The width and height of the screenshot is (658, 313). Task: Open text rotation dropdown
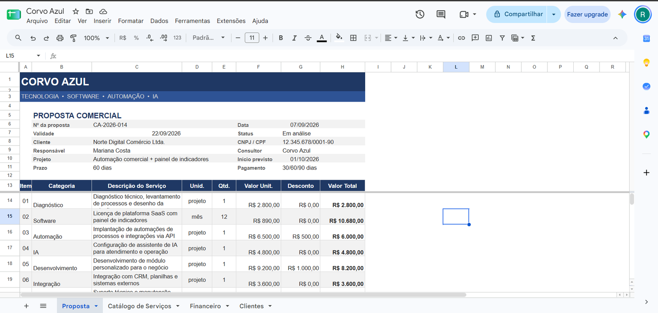(x=443, y=38)
